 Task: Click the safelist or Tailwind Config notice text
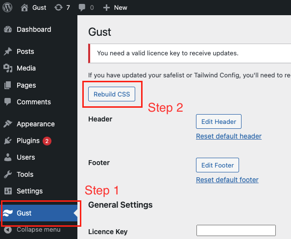pos(190,75)
